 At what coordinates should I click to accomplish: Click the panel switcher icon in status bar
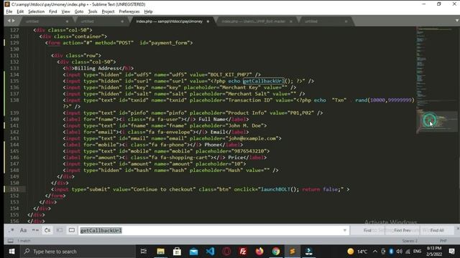point(10,241)
